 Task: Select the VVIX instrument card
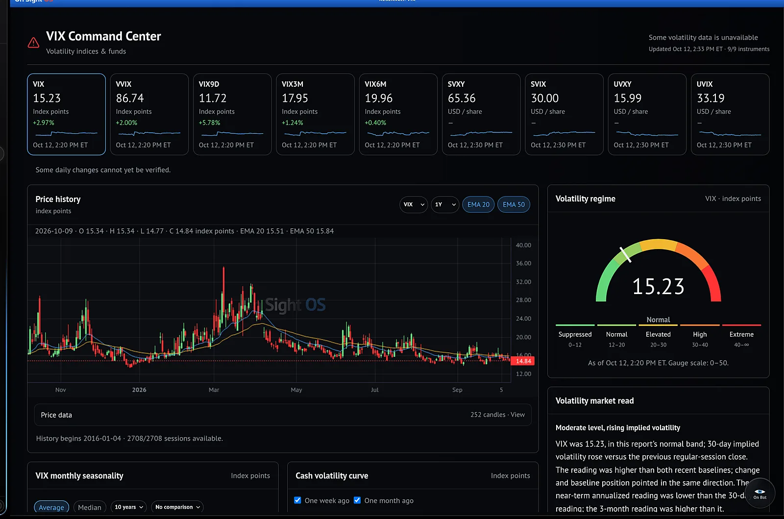tap(149, 114)
